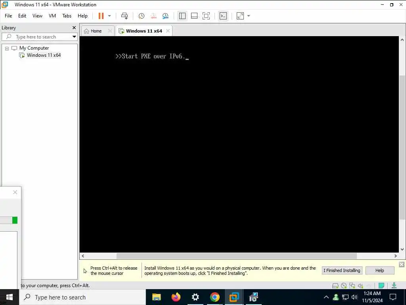Open Settings gear on the taskbar
The width and height of the screenshot is (406, 305).
[195, 297]
